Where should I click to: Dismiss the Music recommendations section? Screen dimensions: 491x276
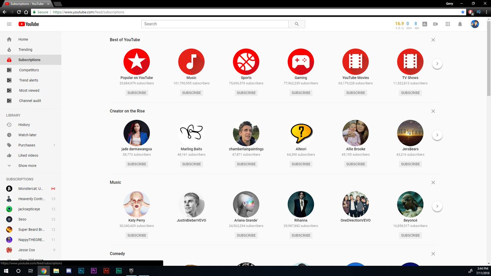433,182
